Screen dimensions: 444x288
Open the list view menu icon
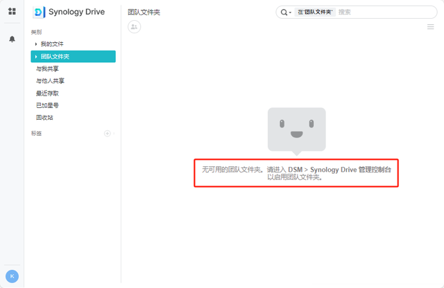click(x=430, y=27)
